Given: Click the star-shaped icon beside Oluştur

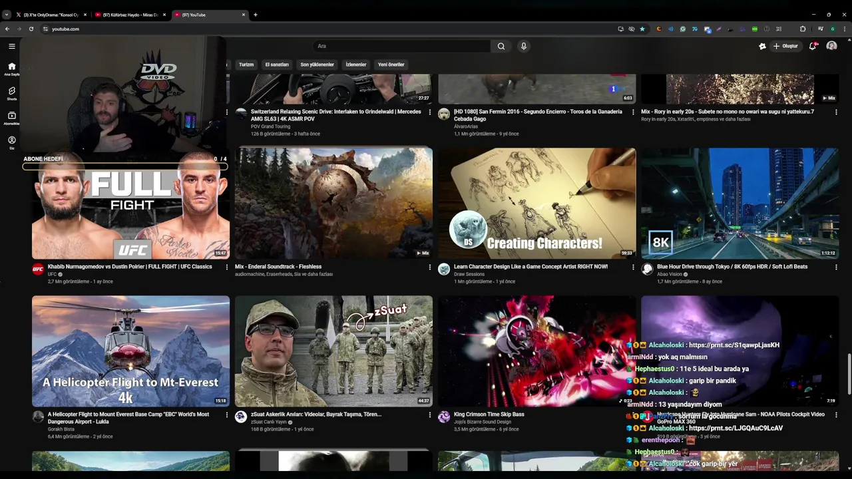Looking at the screenshot, I should 762,46.
